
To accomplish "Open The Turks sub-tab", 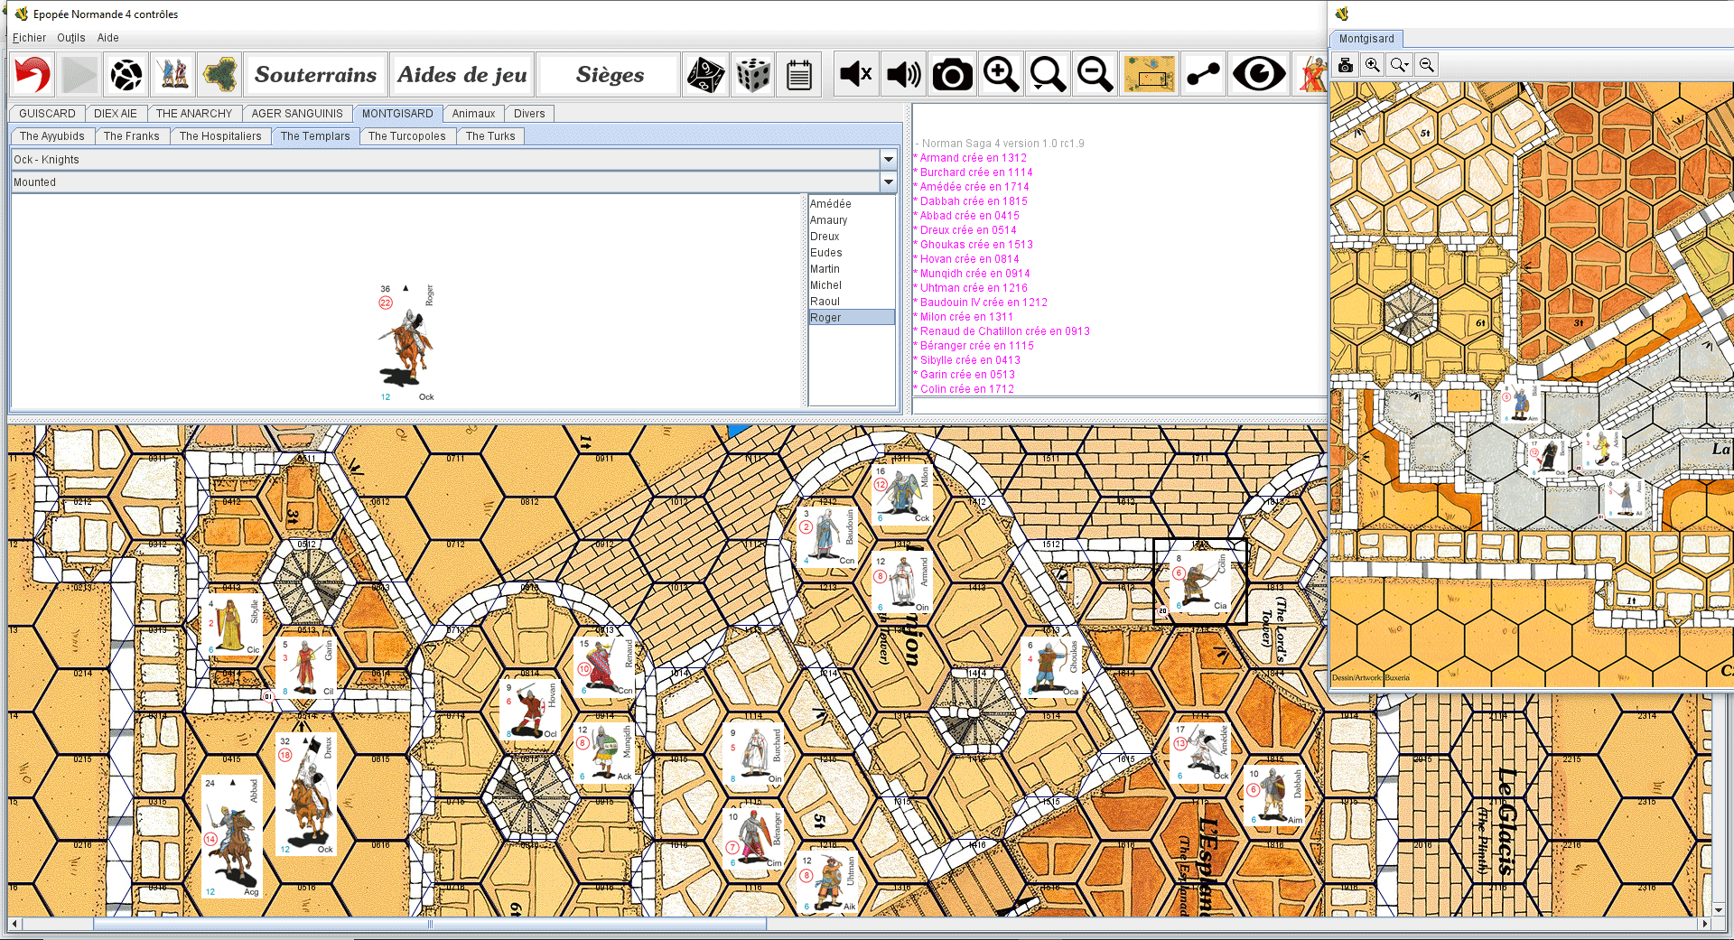I will click(490, 136).
